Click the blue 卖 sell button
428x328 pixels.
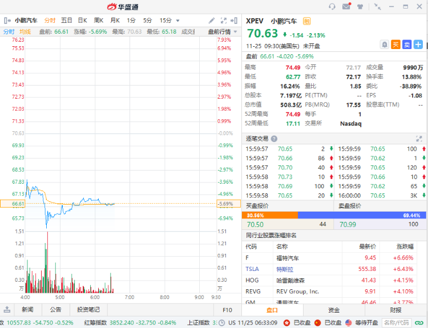pos(407,44)
